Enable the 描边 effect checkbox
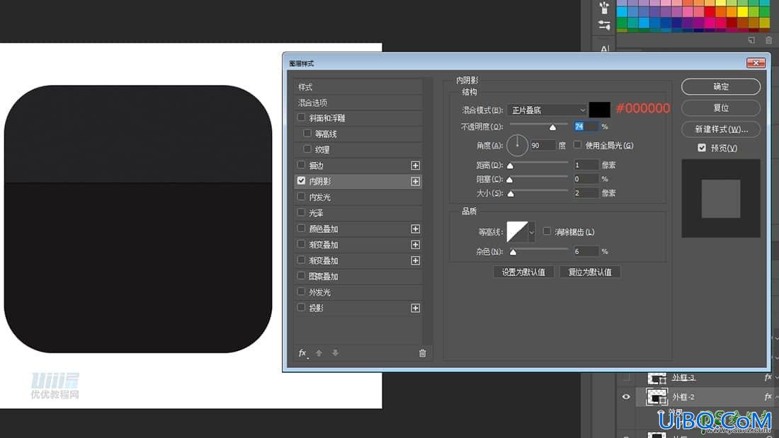 pos(301,165)
